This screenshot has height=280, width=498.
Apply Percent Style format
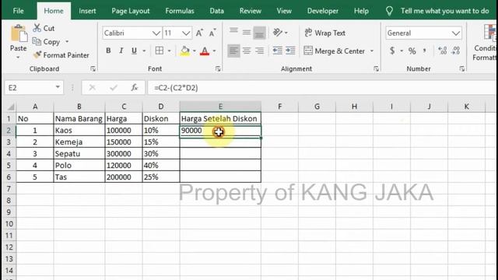click(412, 51)
